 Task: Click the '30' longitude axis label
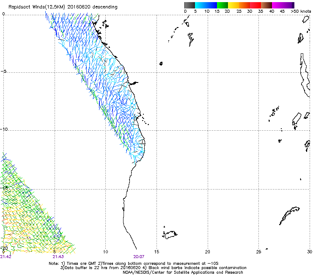(310, 252)
